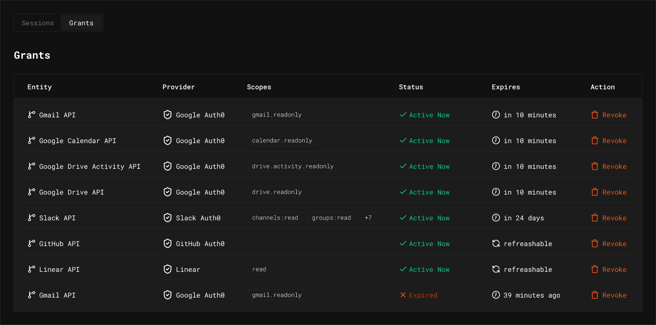Image resolution: width=656 pixels, height=325 pixels.
Task: Click the shield icon next to Linear provider
Action: (168, 269)
